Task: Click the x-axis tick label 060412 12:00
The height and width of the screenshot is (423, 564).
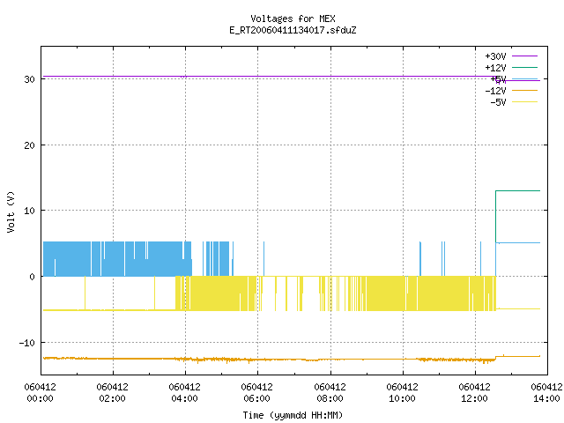Action: tap(474, 392)
